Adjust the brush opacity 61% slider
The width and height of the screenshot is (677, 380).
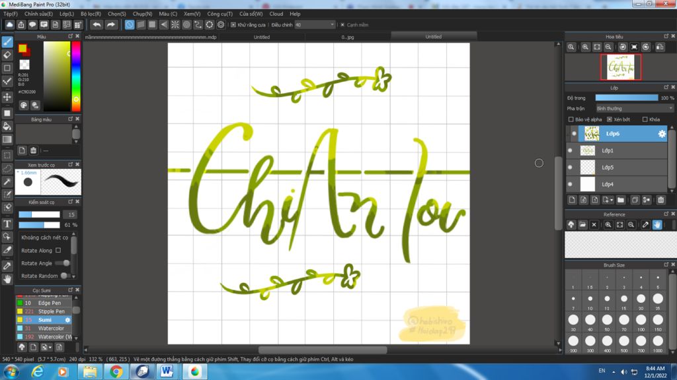39,225
